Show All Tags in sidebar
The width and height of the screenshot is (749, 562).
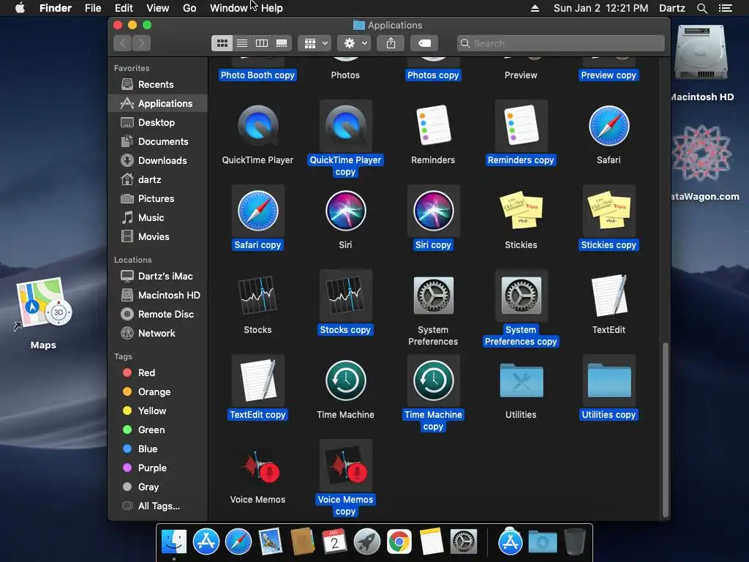pos(158,506)
